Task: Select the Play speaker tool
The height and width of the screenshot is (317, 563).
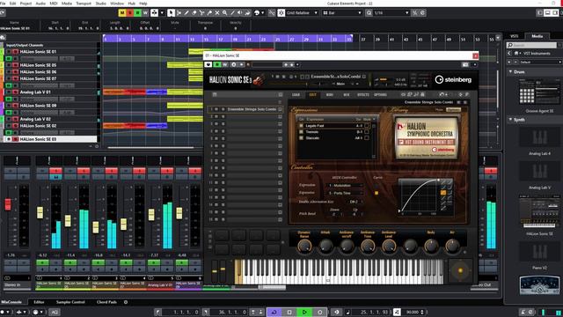Action: pos(240,13)
